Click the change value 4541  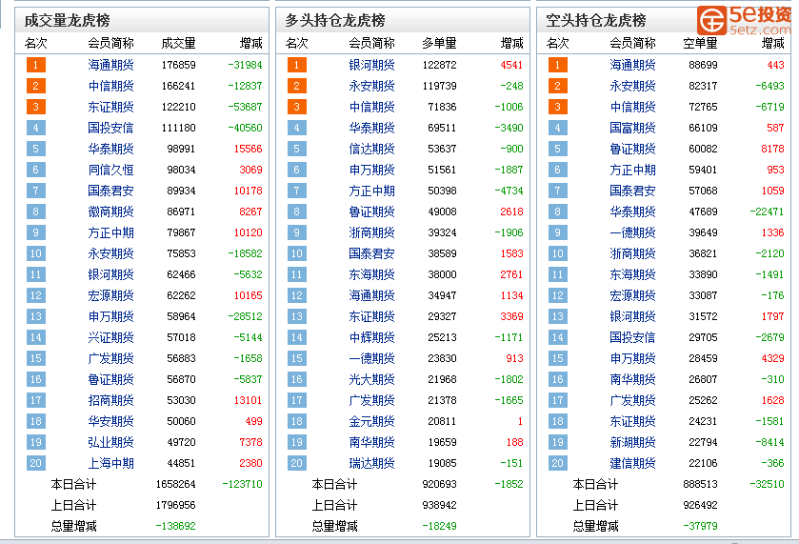point(511,65)
